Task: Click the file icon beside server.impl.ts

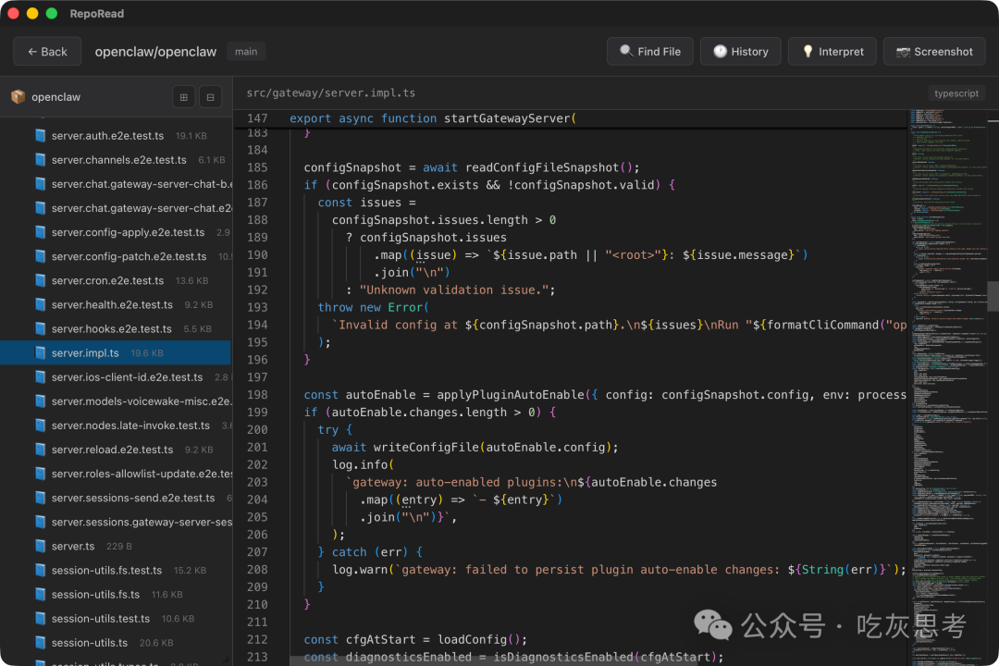Action: click(40, 353)
